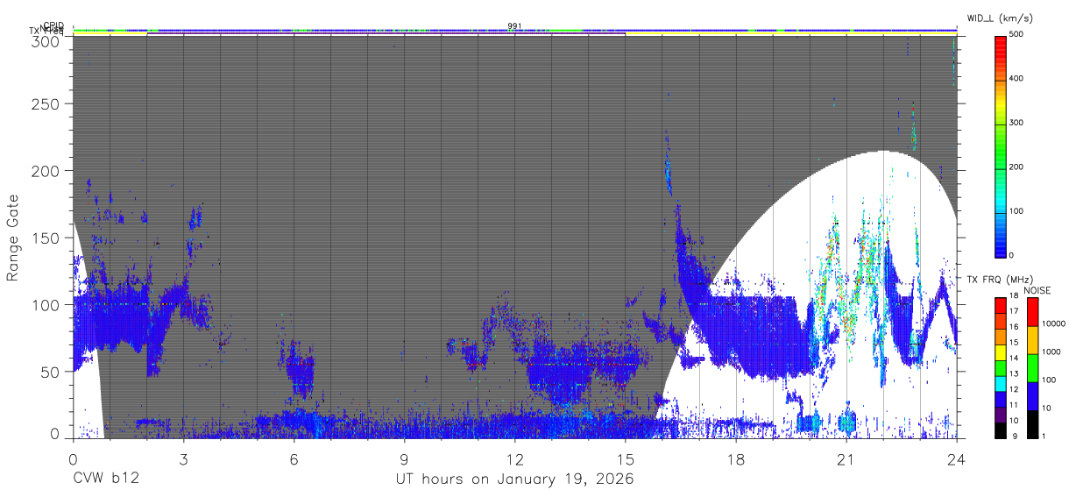Click the '200' label on the WID colorbar

coord(1017,167)
